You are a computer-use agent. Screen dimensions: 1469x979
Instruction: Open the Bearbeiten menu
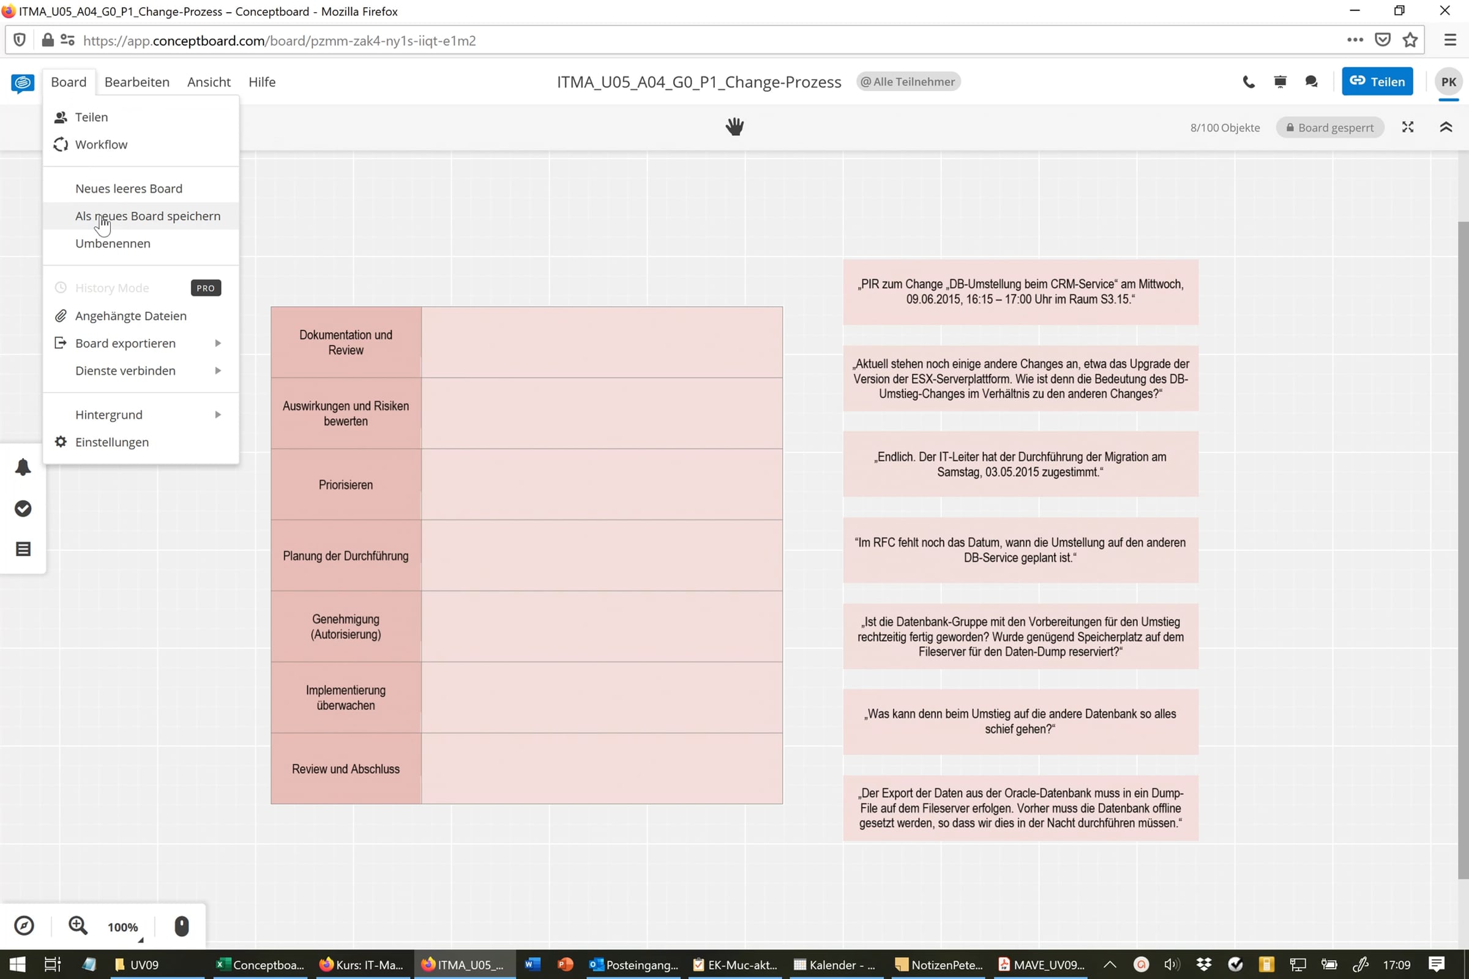tap(136, 82)
